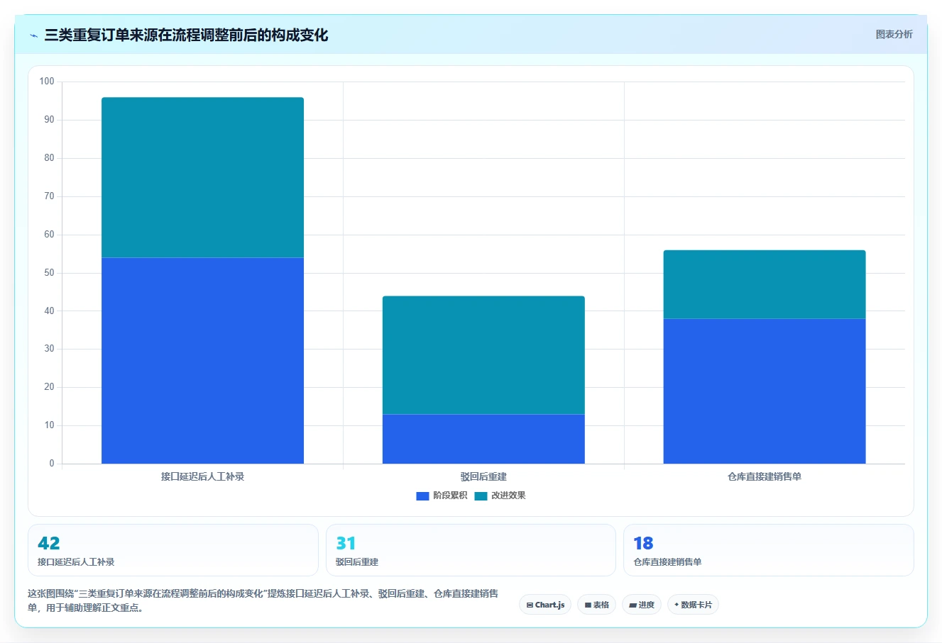Viewport: 942px width, 643px height.
Task: Click the 进度 tag chip
Action: pyautogui.click(x=642, y=605)
